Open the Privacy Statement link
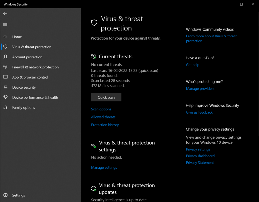This screenshot has width=259, height=202. point(200,163)
